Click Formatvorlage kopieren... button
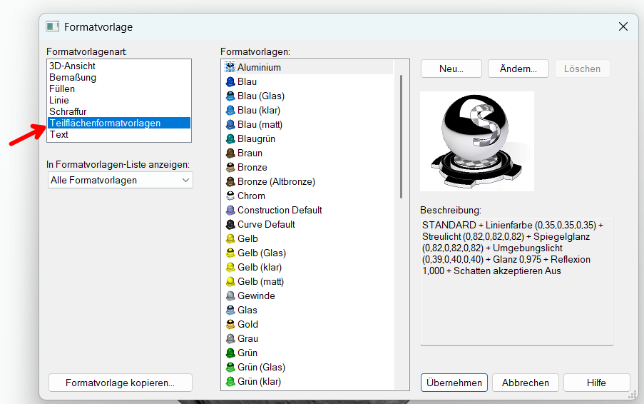Viewport: 644px width, 404px height. [x=121, y=383]
